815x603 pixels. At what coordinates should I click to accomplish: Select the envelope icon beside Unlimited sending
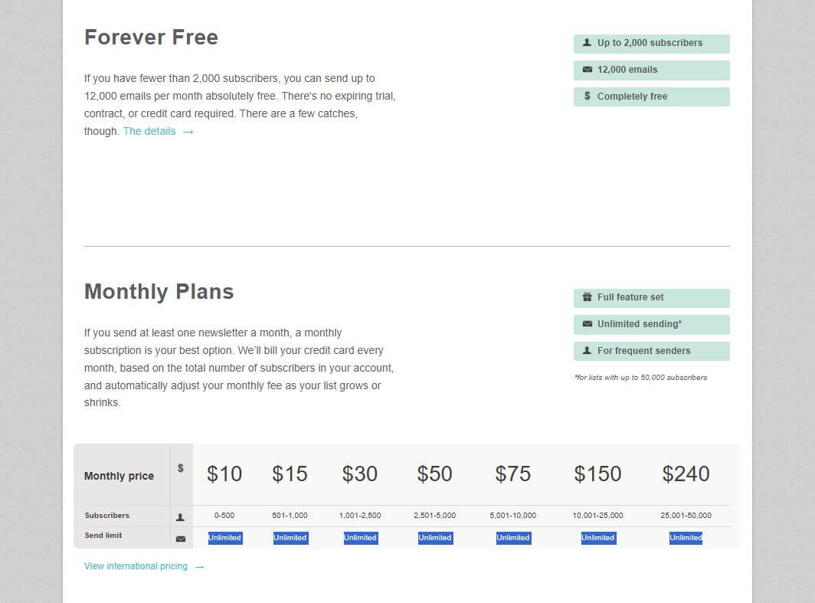pyautogui.click(x=587, y=324)
